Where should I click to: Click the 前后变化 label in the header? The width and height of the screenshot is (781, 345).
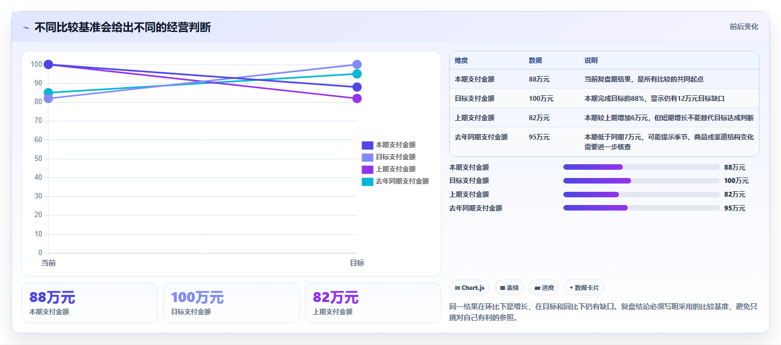point(744,27)
